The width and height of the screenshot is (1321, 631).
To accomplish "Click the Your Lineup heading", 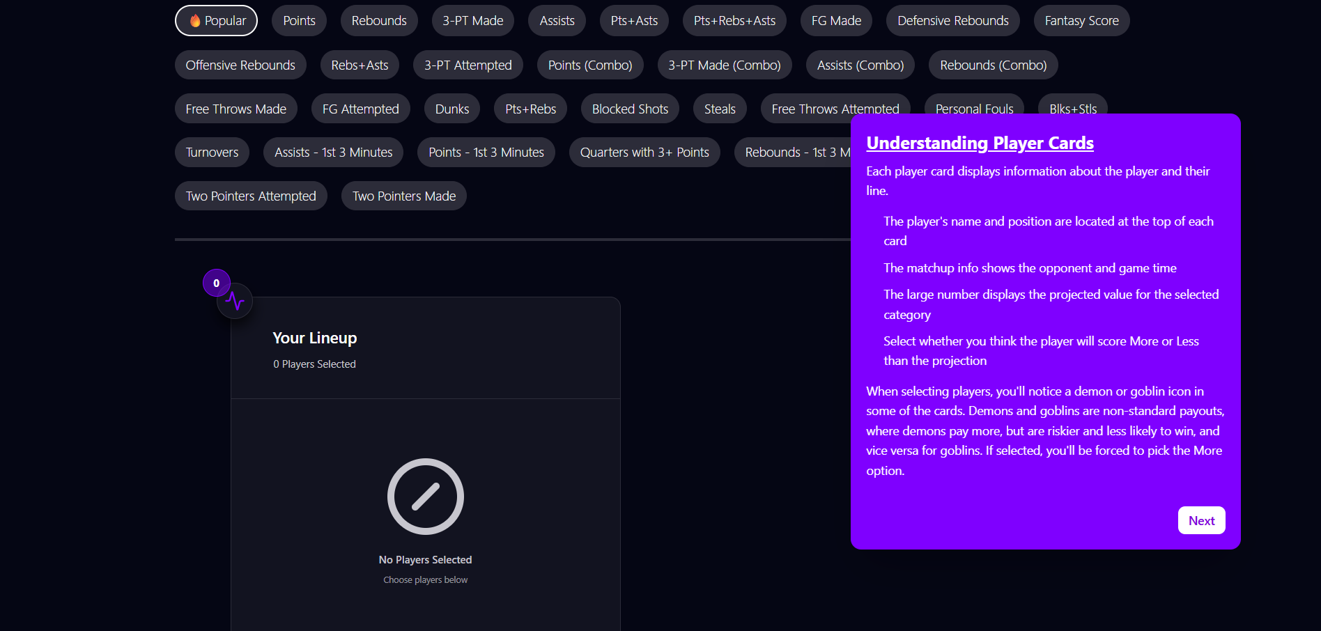I will click(315, 338).
